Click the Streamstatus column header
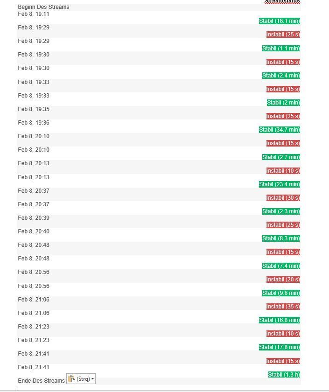This screenshot has width=329, height=392. (282, 1)
